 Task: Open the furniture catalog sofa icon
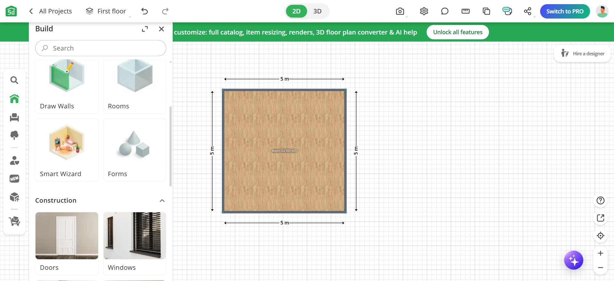point(14,117)
